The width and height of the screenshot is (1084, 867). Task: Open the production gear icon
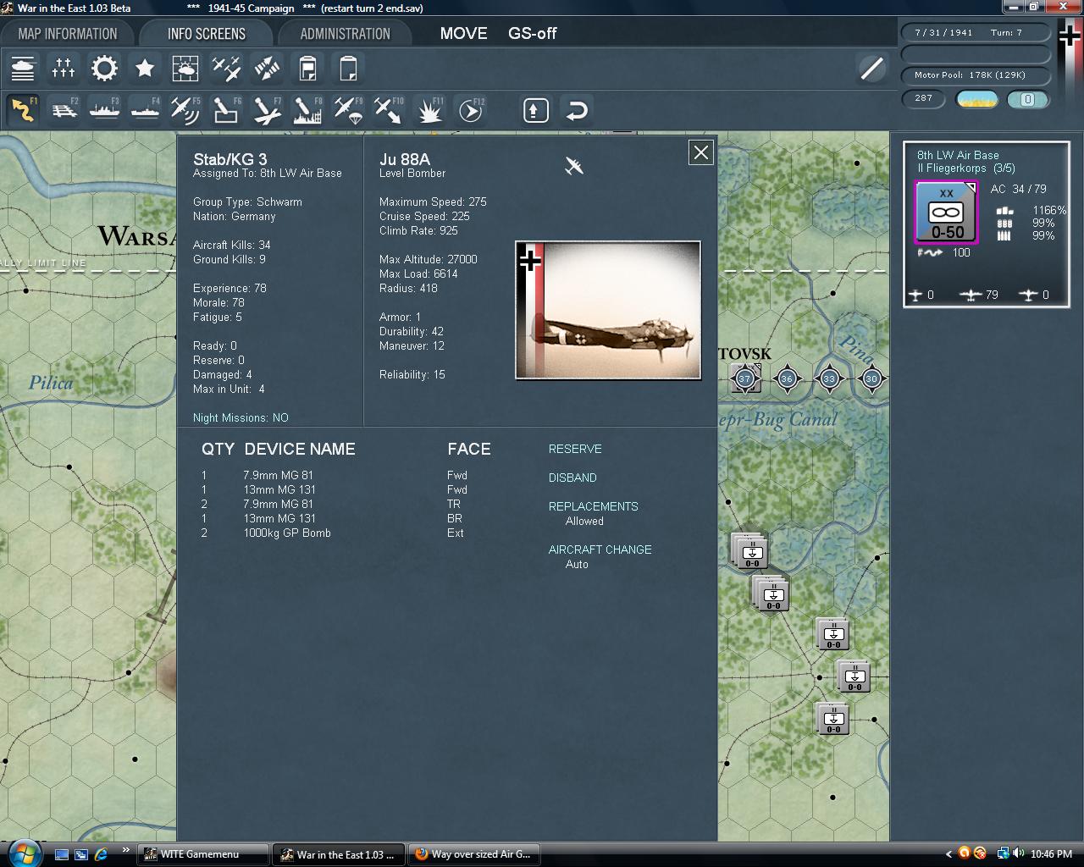104,68
